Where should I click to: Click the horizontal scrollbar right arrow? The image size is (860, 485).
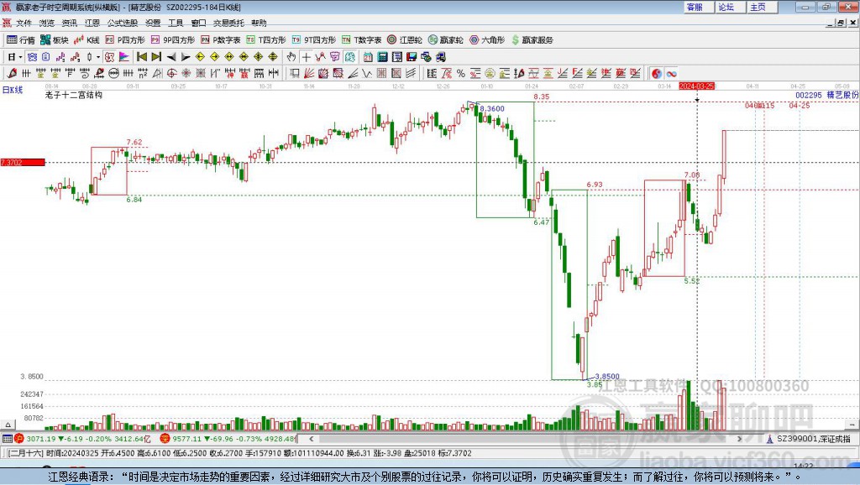(x=739, y=439)
